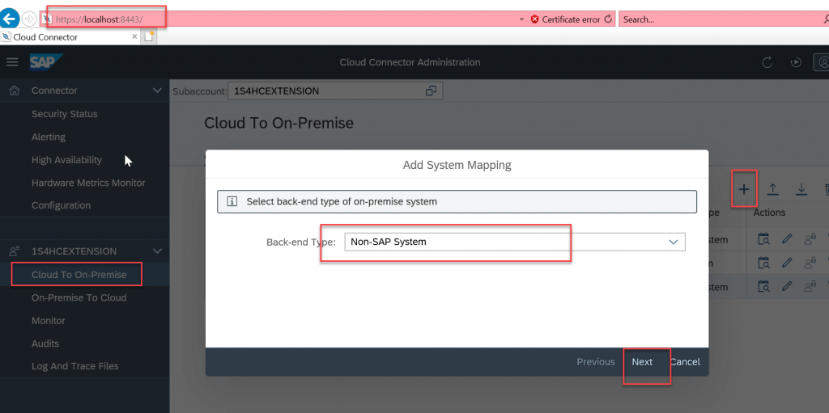This screenshot has width=829, height=413.
Task: Click the red Certificate error indicator
Action: (x=565, y=19)
